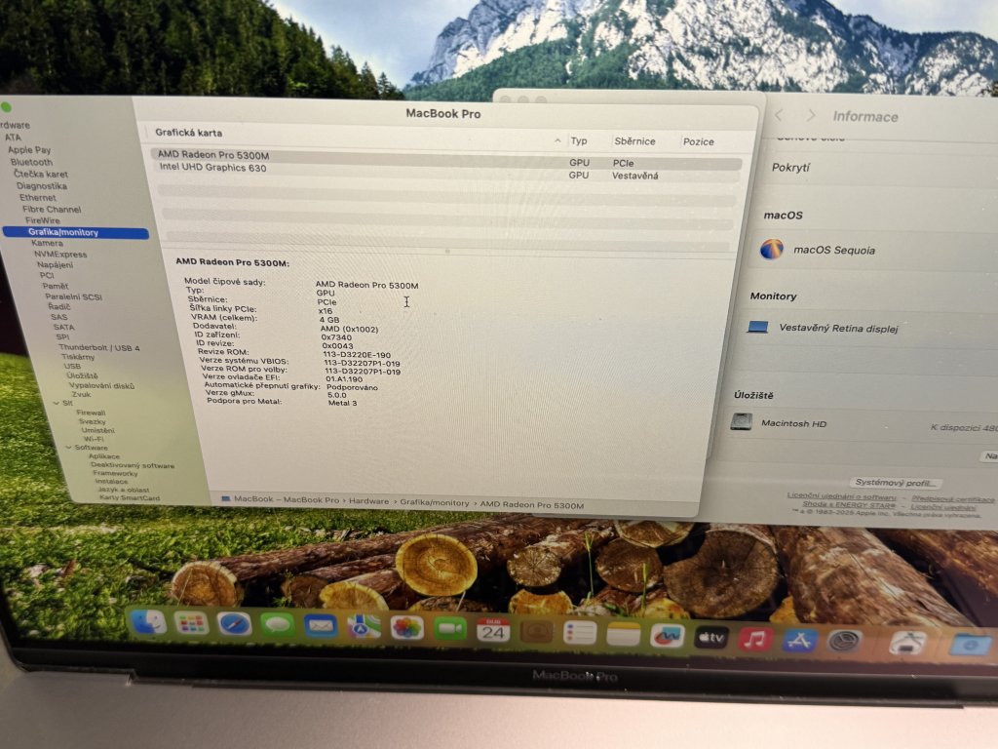This screenshot has height=749, width=998.
Task: Open the Music app in the Dock
Action: pyautogui.click(x=755, y=638)
